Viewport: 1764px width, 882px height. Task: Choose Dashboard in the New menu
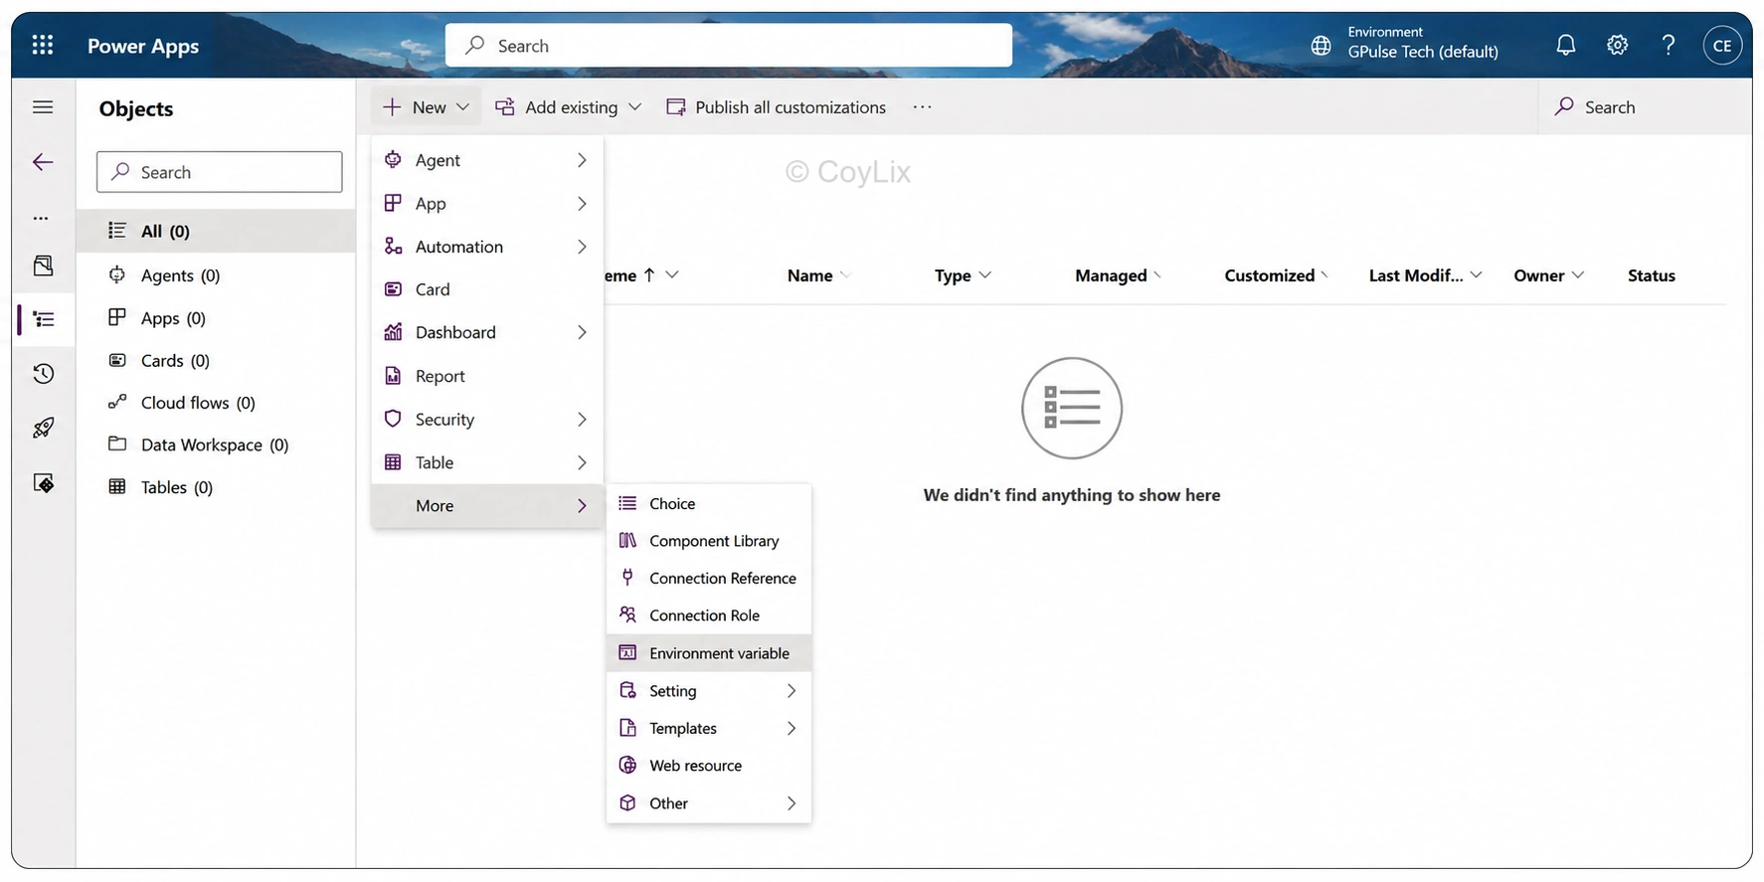[x=487, y=332]
